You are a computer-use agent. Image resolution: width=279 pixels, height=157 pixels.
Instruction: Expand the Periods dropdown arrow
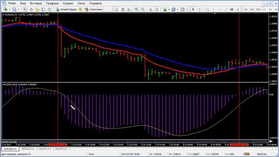pyautogui.click(x=177, y=10)
